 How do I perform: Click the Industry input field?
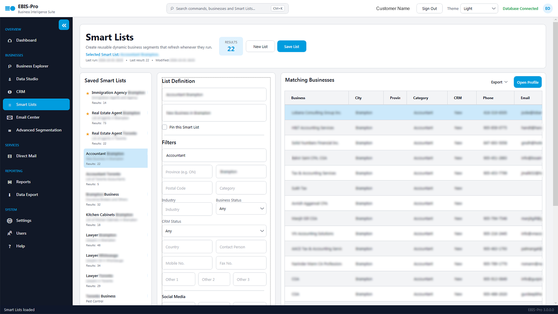[x=187, y=209]
